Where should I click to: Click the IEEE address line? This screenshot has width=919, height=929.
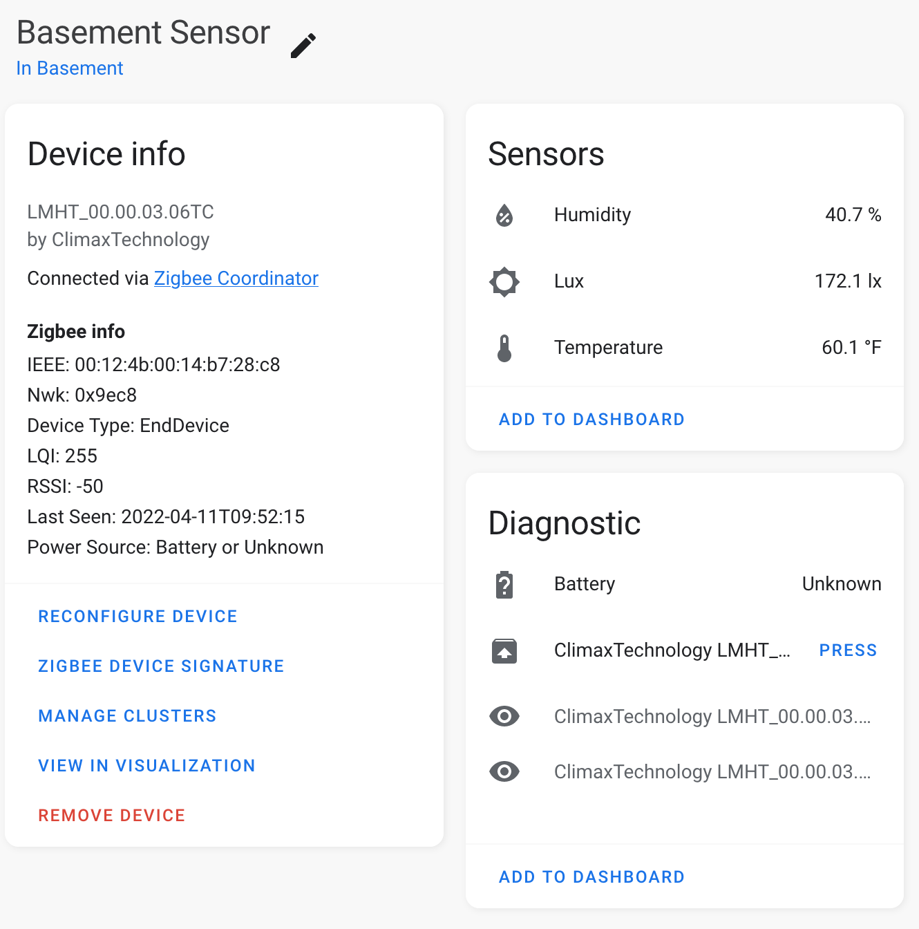(153, 365)
